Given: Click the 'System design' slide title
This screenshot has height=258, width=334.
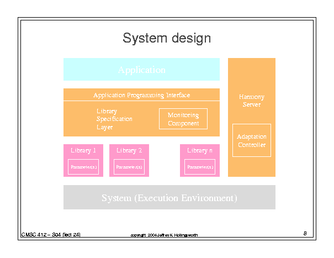Looking at the screenshot, I should tap(167, 38).
